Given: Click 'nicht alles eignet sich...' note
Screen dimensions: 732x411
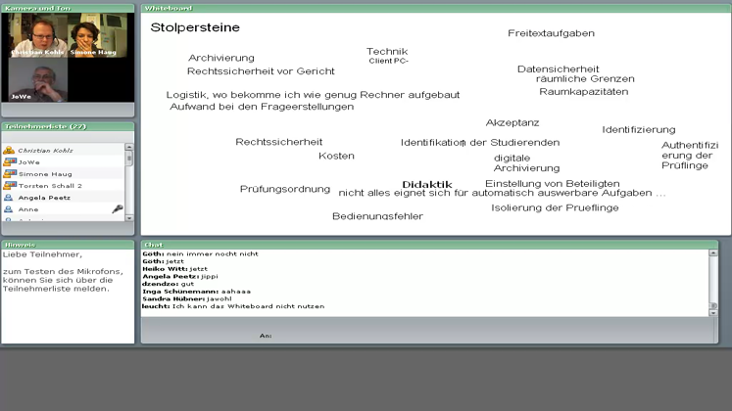Looking at the screenshot, I should (502, 193).
